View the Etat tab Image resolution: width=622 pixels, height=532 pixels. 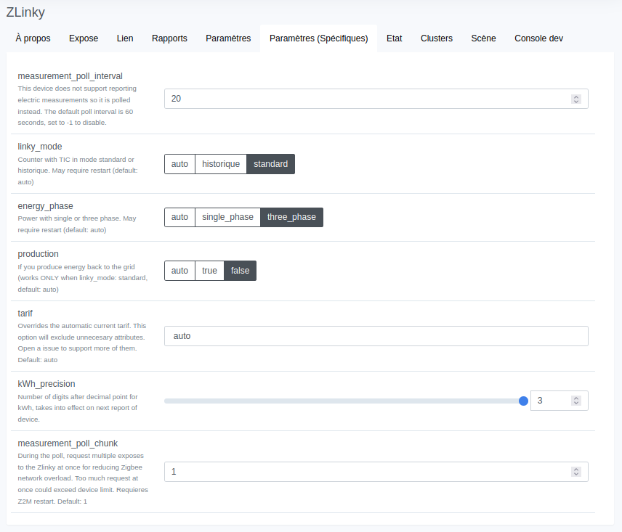tap(394, 38)
